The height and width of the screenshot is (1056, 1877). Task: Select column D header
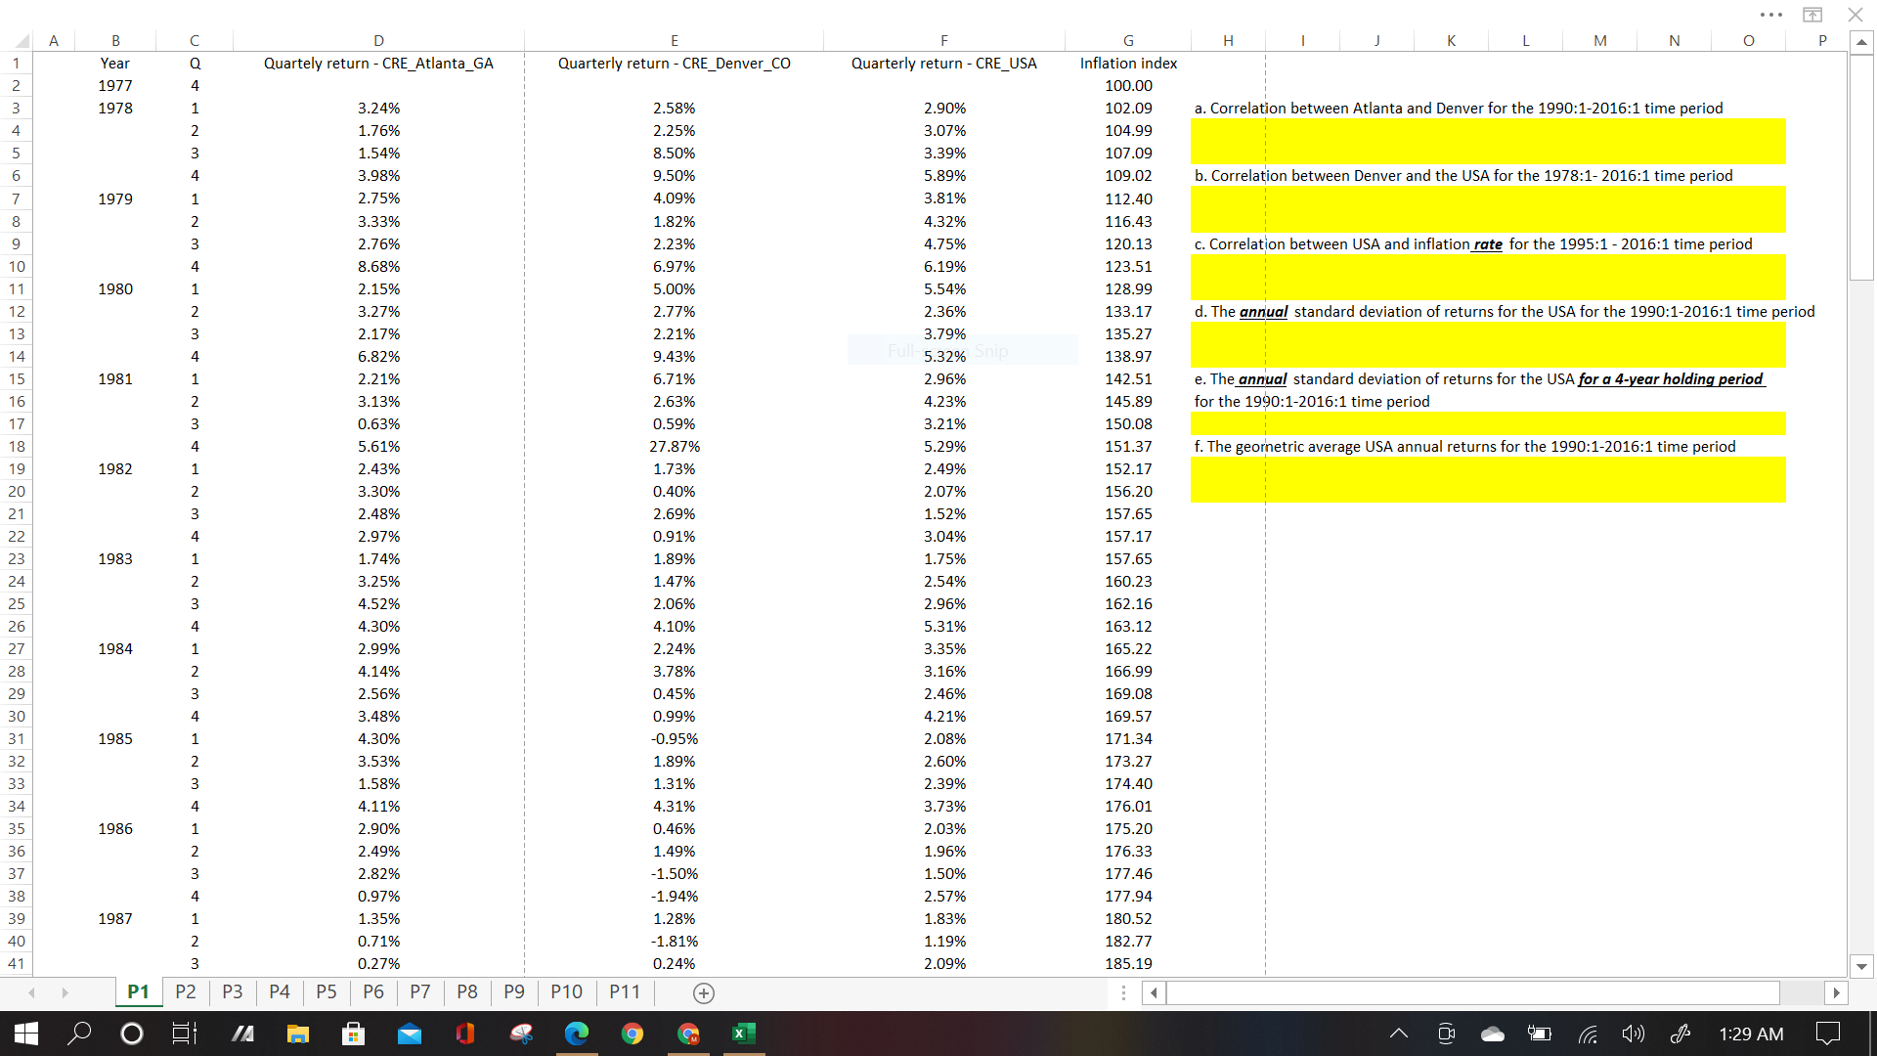click(378, 41)
